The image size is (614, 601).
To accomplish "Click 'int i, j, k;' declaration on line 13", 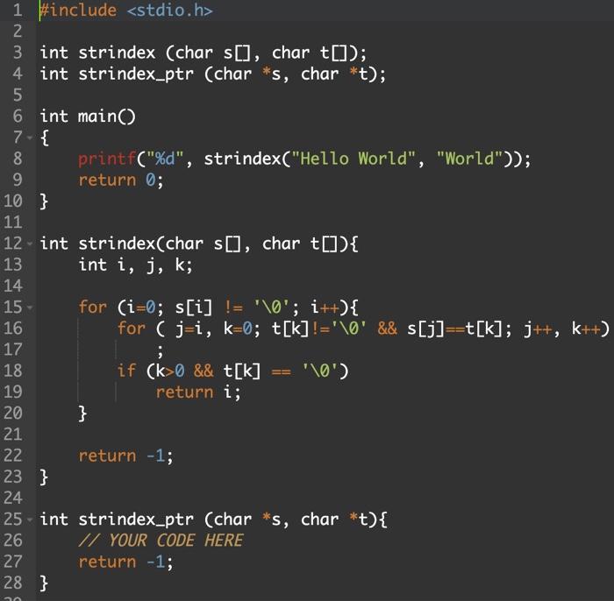I will tap(135, 265).
